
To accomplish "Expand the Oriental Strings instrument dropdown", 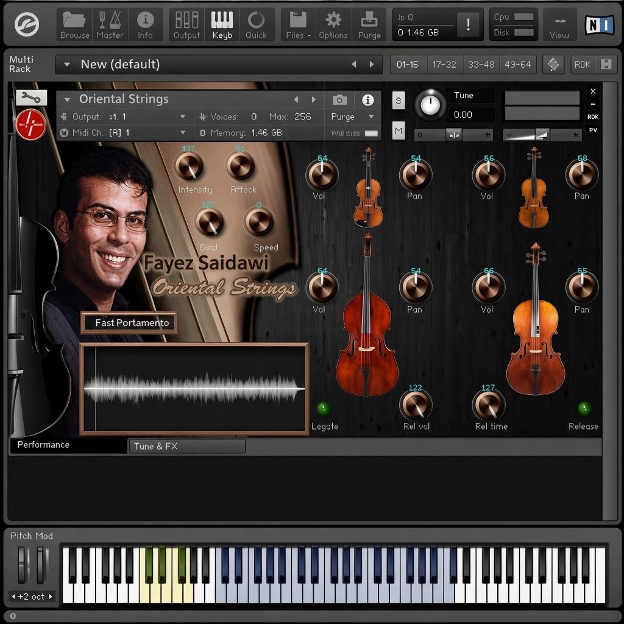I will click(x=67, y=99).
